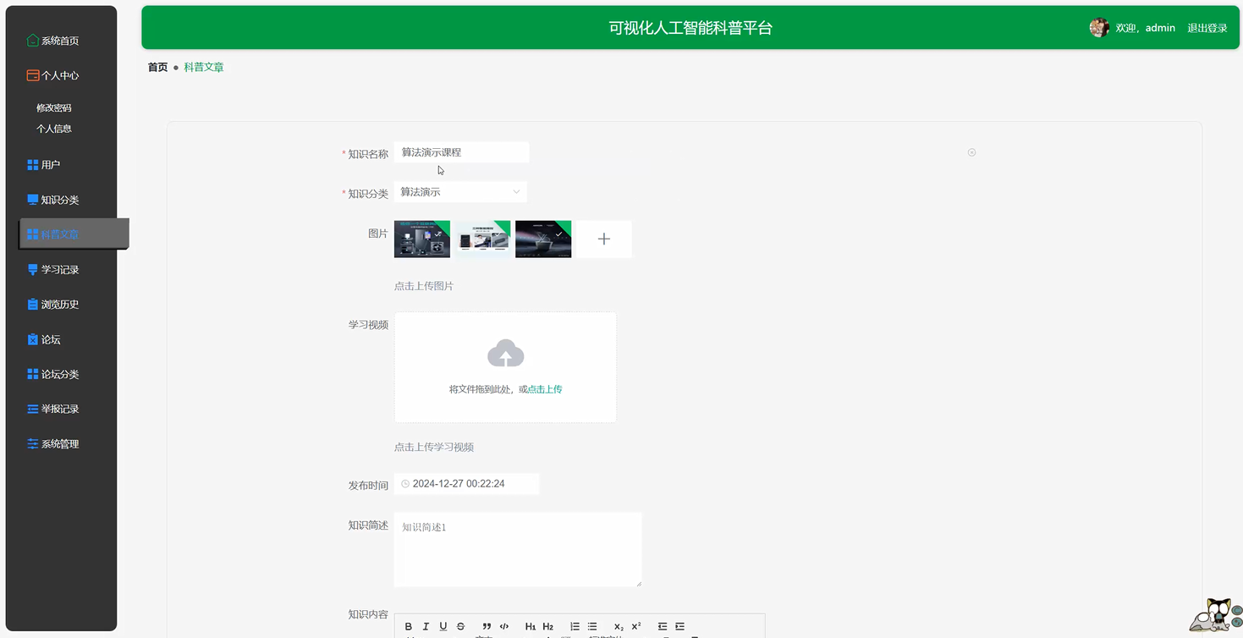Toggle italic formatting in the content editor
The image size is (1243, 638).
coord(426,626)
